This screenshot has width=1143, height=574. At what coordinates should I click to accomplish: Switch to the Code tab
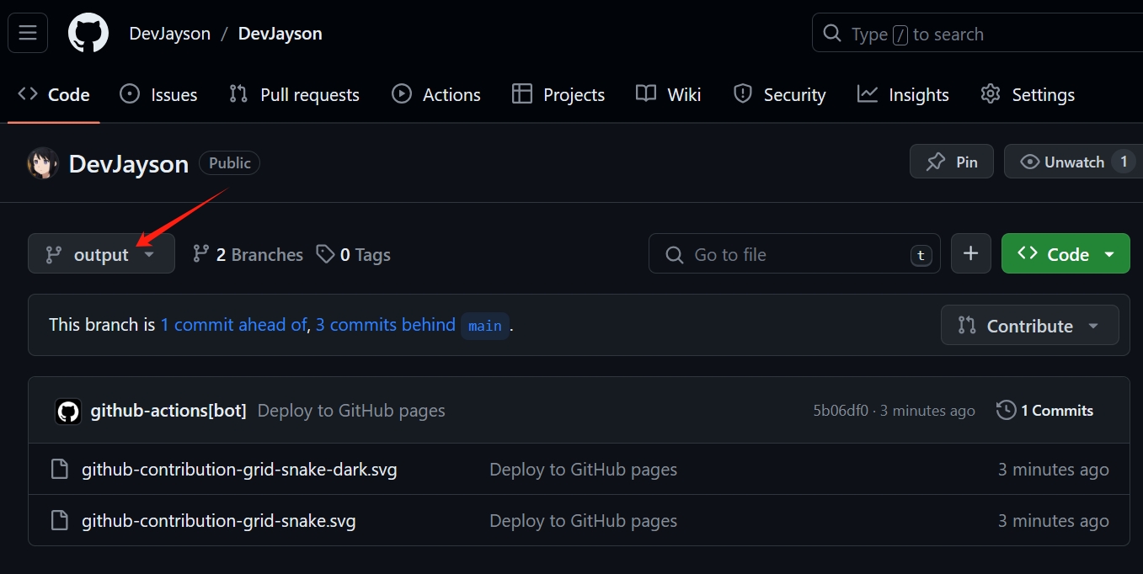[x=54, y=94]
